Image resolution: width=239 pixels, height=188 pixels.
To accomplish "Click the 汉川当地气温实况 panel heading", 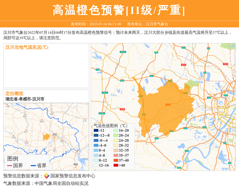I will point(27,47).
